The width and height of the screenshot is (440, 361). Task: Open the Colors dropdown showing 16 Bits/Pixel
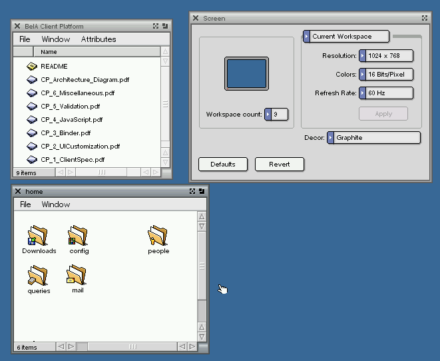(x=386, y=75)
